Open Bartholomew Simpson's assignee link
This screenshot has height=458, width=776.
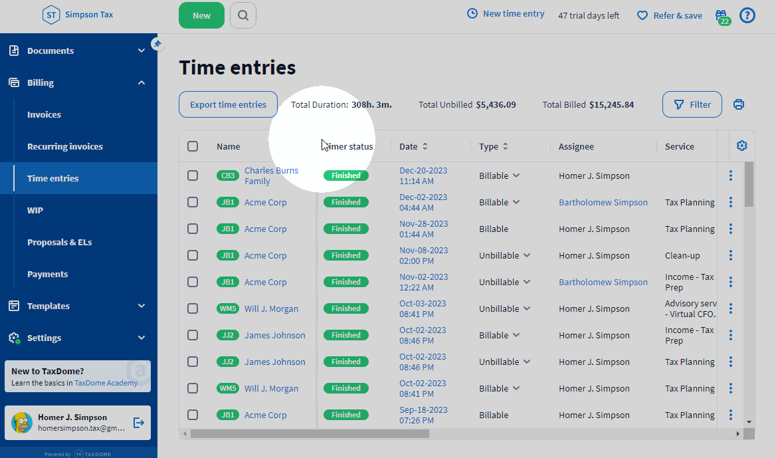[x=603, y=201]
